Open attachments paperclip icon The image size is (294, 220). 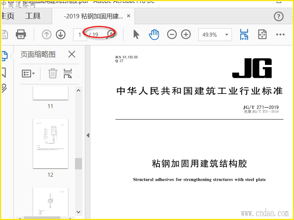(4, 88)
